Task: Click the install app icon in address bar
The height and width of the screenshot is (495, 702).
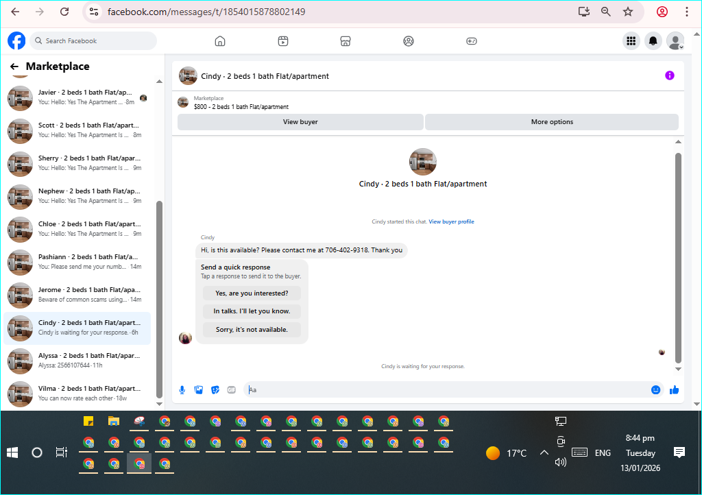Action: point(584,12)
